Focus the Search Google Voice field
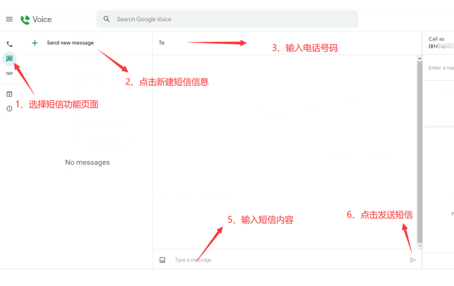The image size is (454, 286). [232, 19]
